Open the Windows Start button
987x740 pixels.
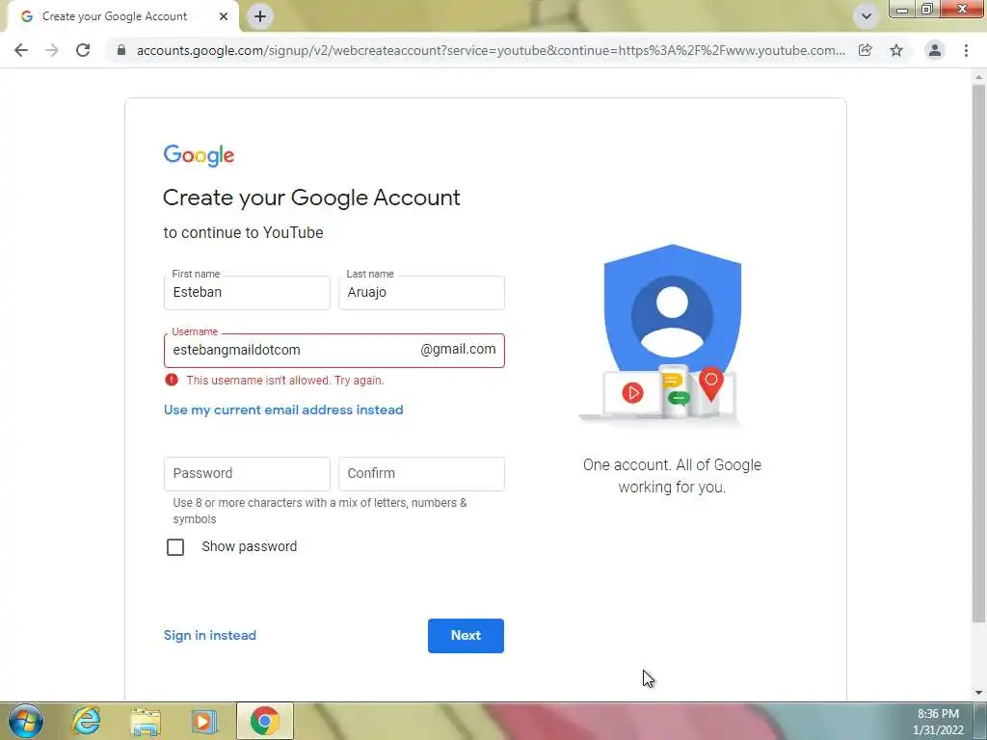26,721
